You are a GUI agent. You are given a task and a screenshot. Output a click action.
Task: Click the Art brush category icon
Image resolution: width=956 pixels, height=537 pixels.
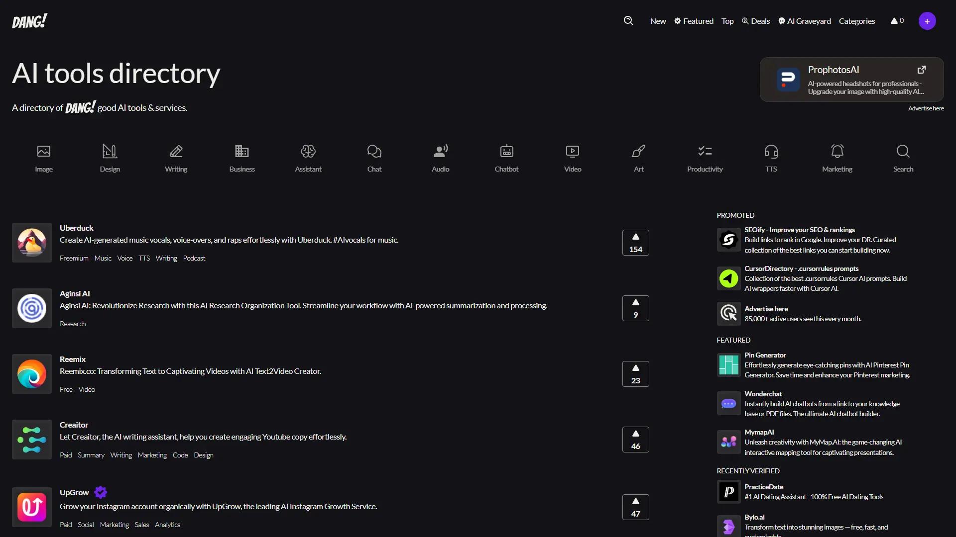(639, 151)
